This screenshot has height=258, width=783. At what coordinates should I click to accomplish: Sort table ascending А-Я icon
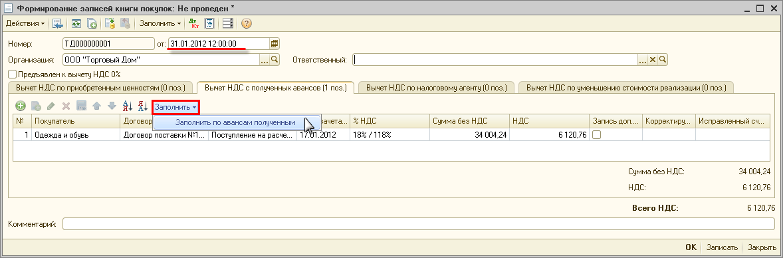click(128, 106)
